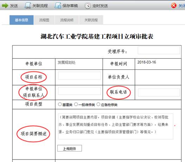Click the 申报时间 label
Screen dimensions: 185x162
point(119,64)
